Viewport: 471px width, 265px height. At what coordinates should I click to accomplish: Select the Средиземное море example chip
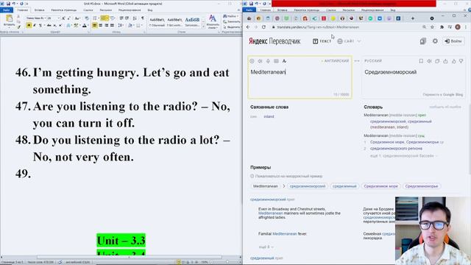pos(380,186)
